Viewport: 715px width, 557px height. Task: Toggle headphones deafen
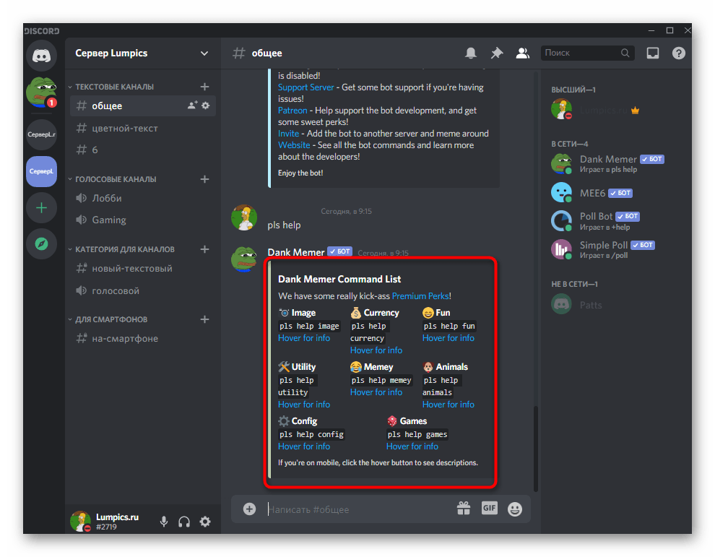(184, 522)
